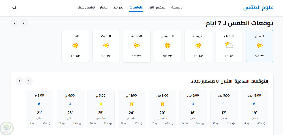Click the sun icon at 12:00 م
The image size is (283, 135).
click(x=132, y=104)
